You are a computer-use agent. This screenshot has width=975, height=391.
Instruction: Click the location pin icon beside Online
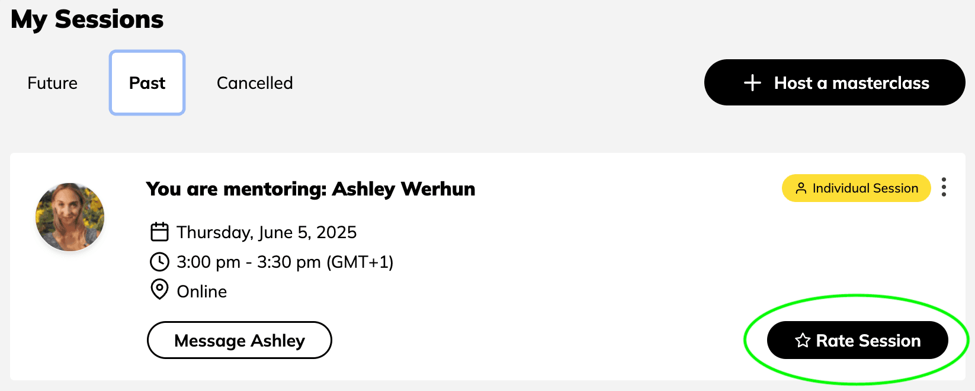click(x=159, y=290)
